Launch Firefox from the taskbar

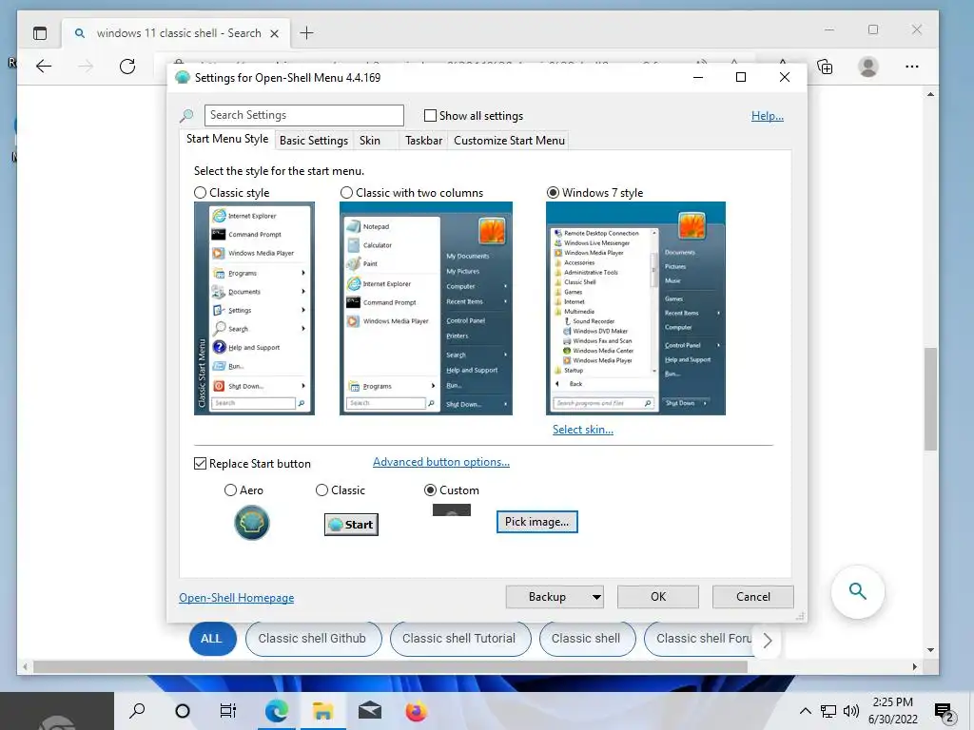click(417, 711)
